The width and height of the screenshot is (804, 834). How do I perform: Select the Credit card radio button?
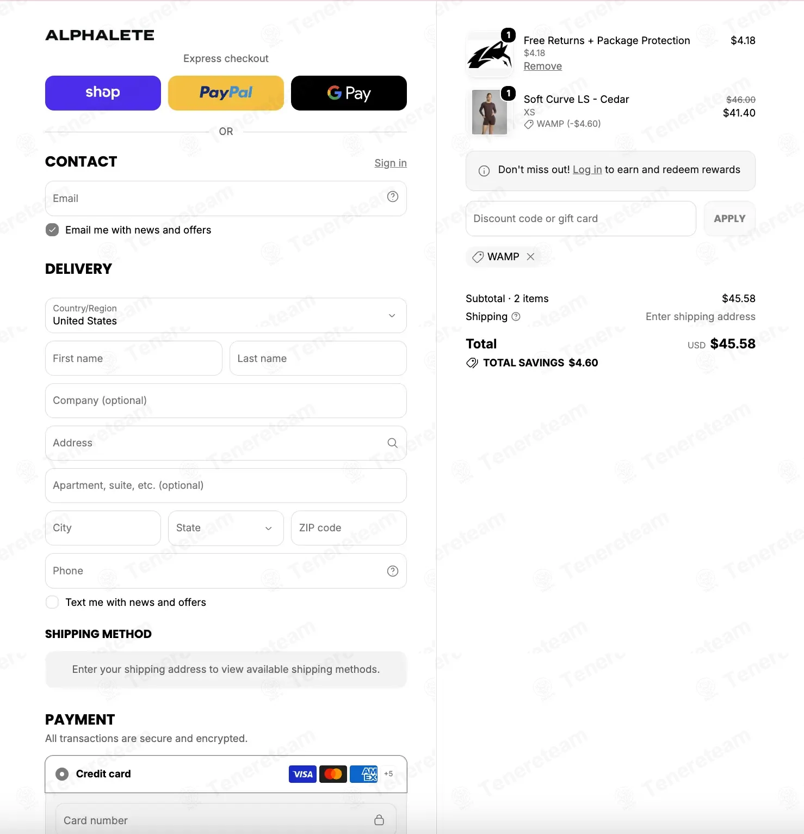click(62, 774)
